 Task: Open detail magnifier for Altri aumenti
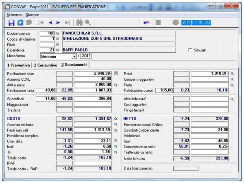pyautogui.click(x=116, y=85)
